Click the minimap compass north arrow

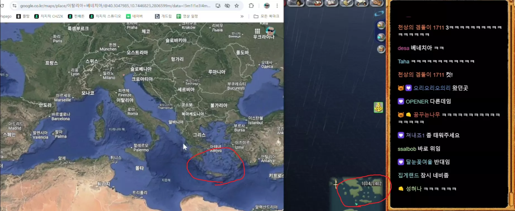click(336, 184)
